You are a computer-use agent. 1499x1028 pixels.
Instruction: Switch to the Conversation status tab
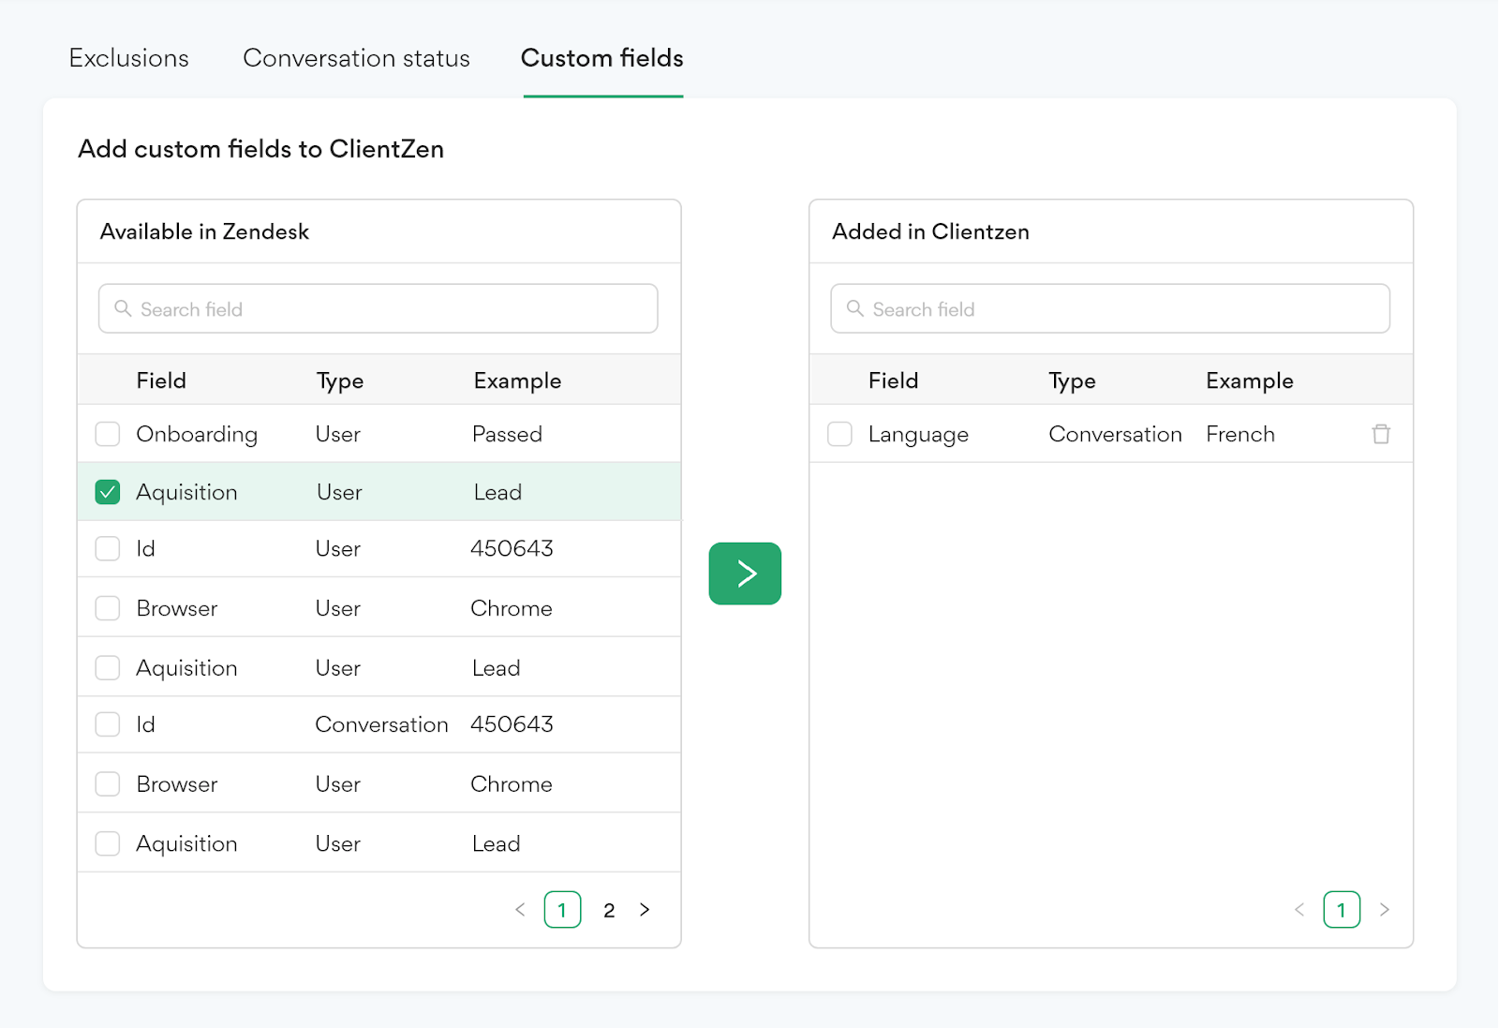356,58
